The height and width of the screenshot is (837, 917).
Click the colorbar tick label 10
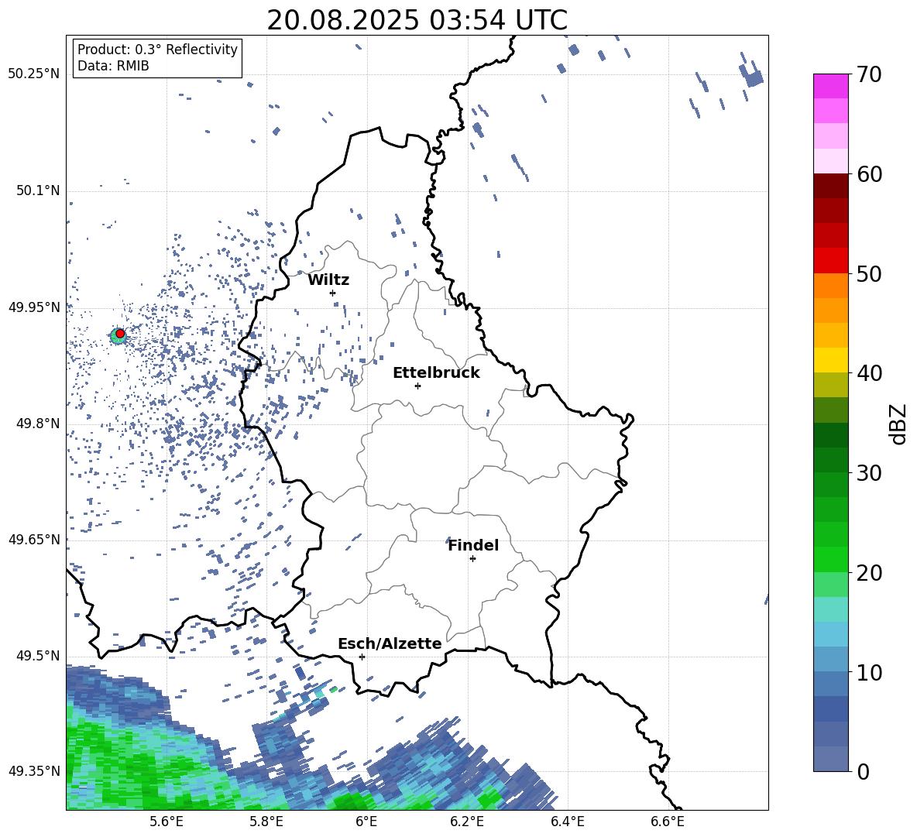click(869, 673)
